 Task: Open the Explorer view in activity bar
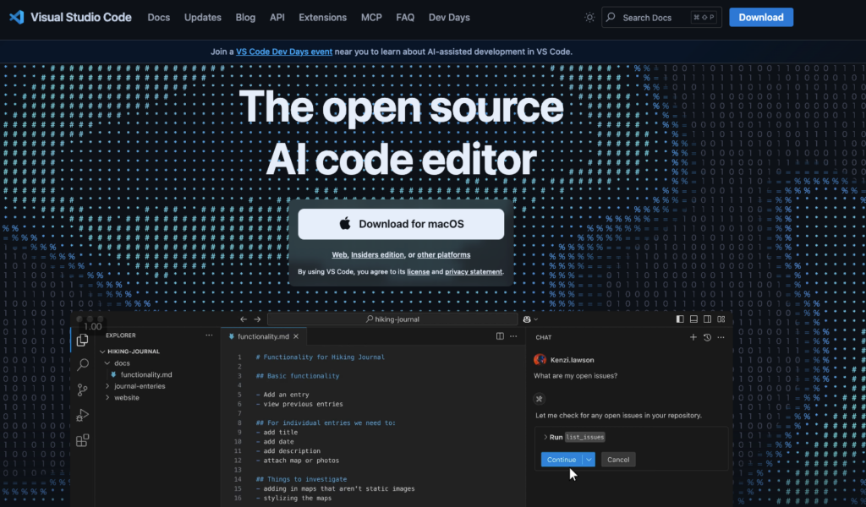pyautogui.click(x=83, y=340)
